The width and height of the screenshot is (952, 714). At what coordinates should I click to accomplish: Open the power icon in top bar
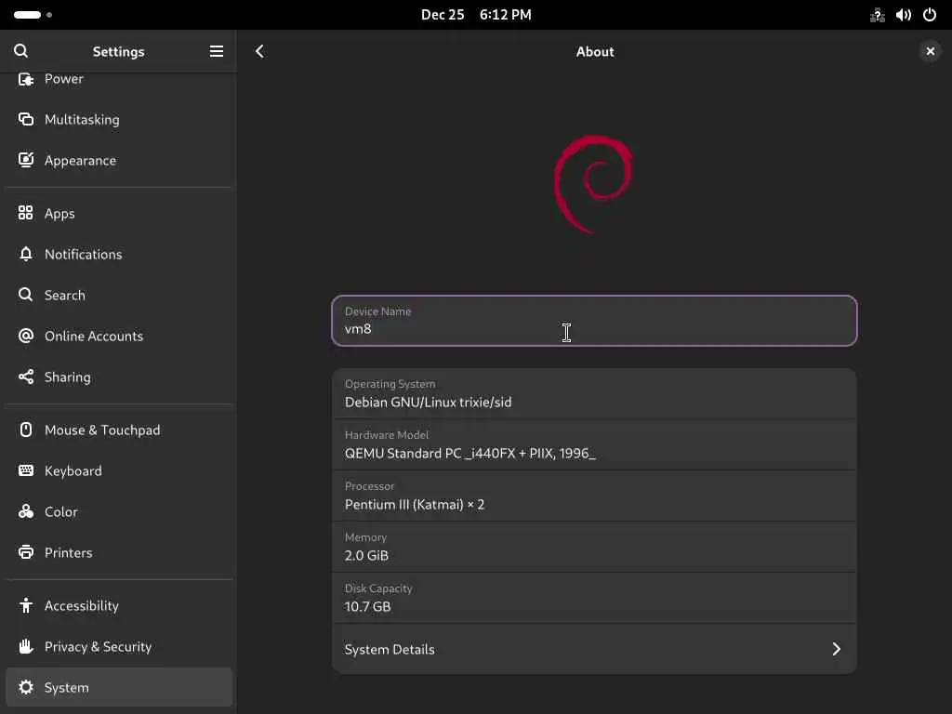click(930, 15)
